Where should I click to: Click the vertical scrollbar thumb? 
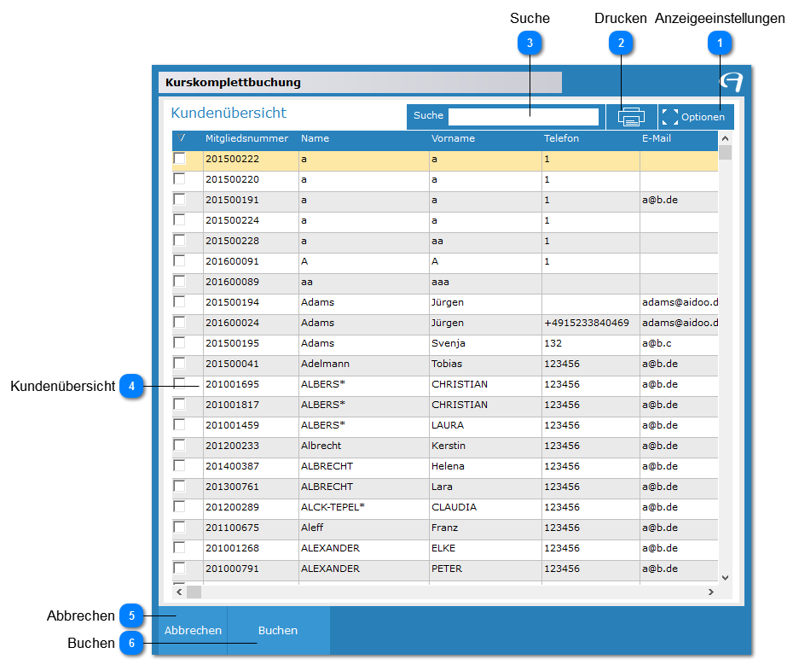pos(725,153)
